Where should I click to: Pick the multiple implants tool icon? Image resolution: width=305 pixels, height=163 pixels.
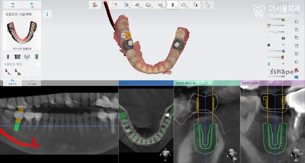[27, 57]
